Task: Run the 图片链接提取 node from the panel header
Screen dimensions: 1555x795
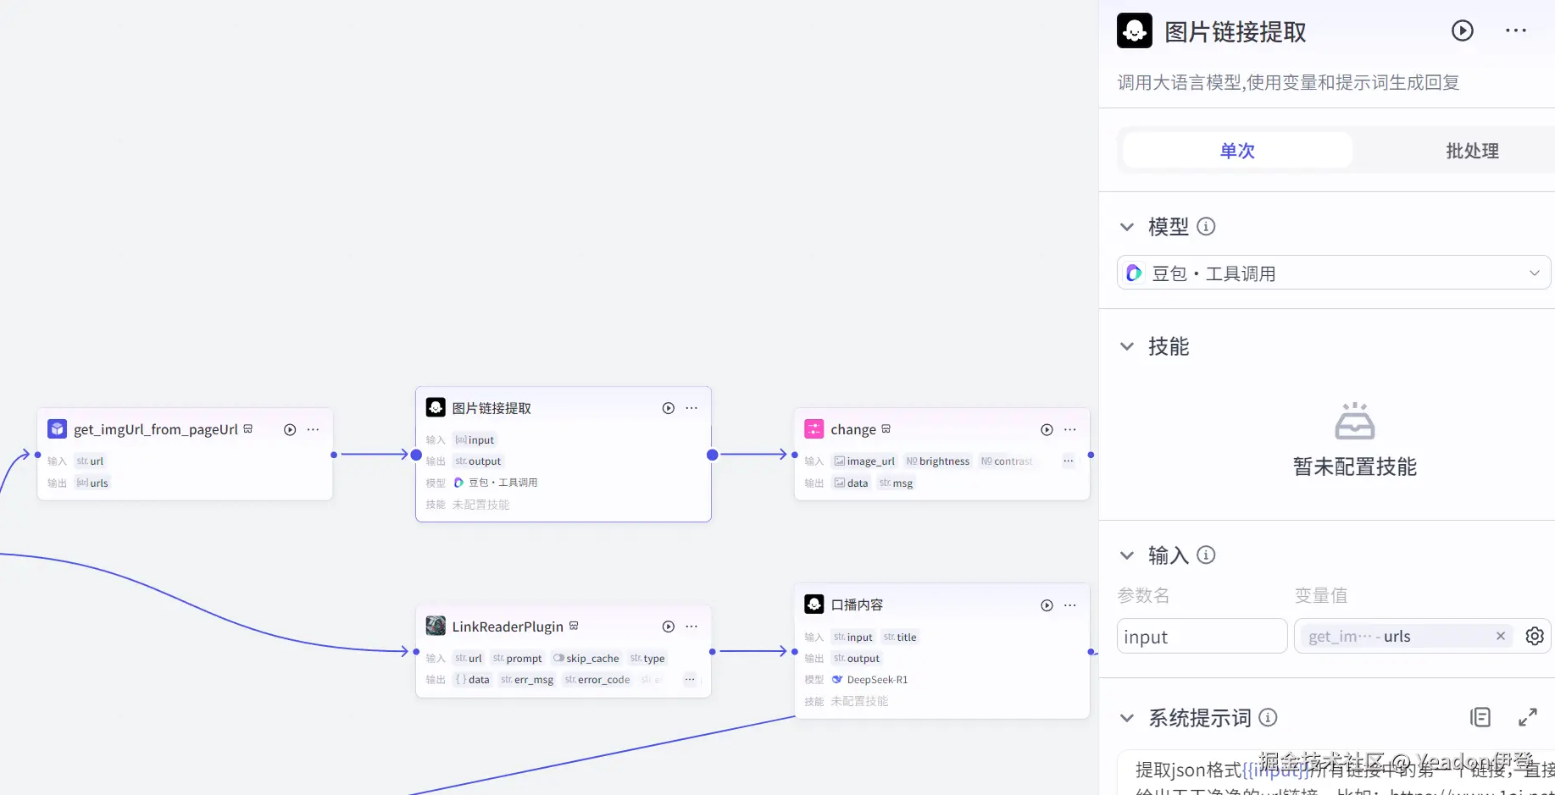Action: coord(1463,31)
